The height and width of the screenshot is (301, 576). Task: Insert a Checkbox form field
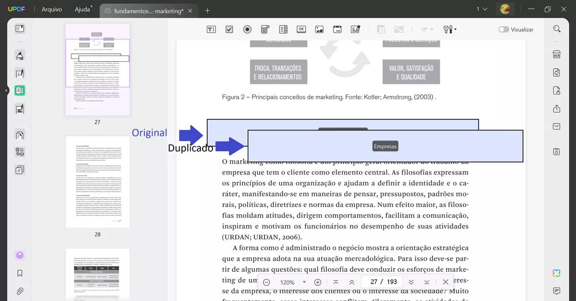tap(229, 29)
